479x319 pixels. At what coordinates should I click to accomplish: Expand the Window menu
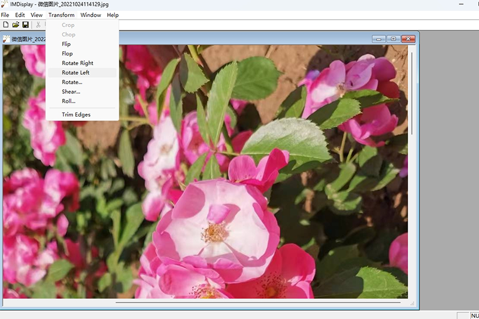tap(90, 15)
